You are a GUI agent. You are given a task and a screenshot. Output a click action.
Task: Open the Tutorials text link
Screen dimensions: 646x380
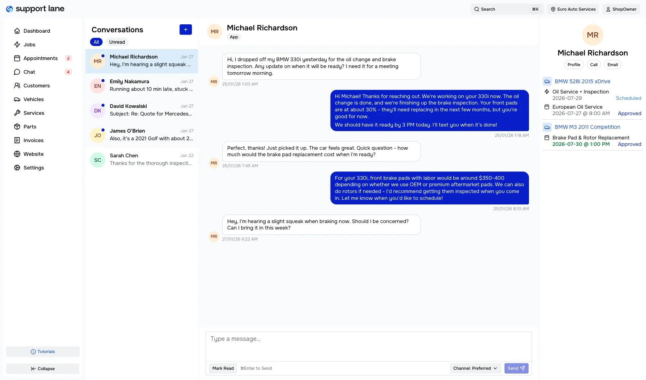pos(46,352)
